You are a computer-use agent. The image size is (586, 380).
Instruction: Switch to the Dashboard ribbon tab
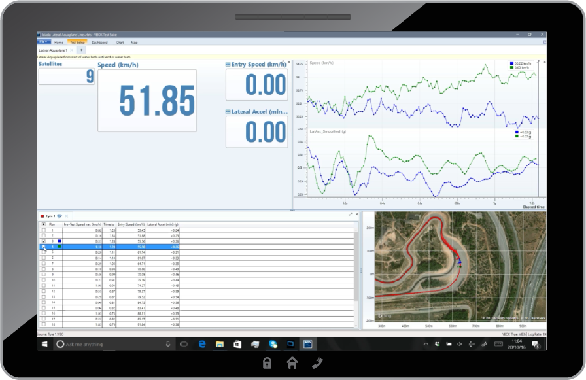tap(99, 42)
